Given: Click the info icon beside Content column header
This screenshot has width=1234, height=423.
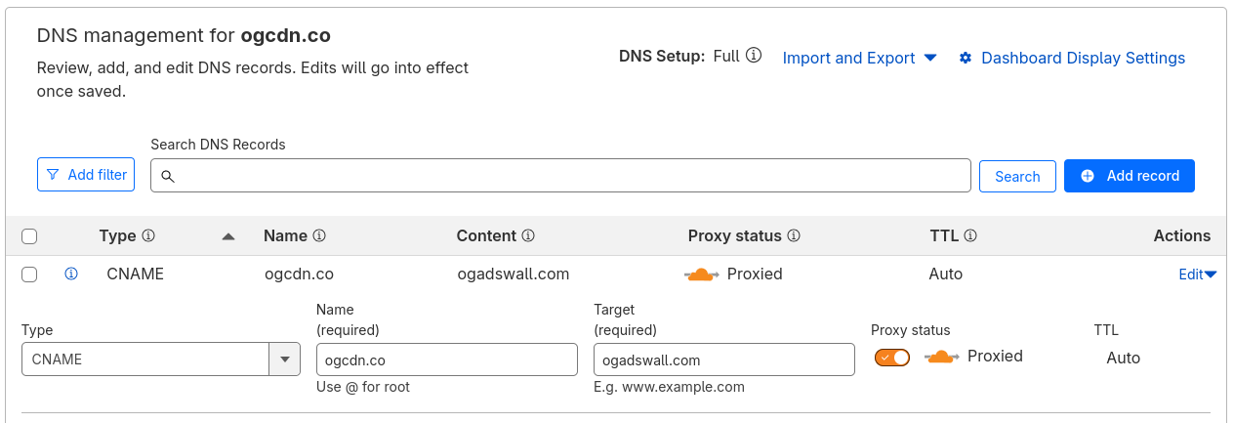Looking at the screenshot, I should (528, 235).
